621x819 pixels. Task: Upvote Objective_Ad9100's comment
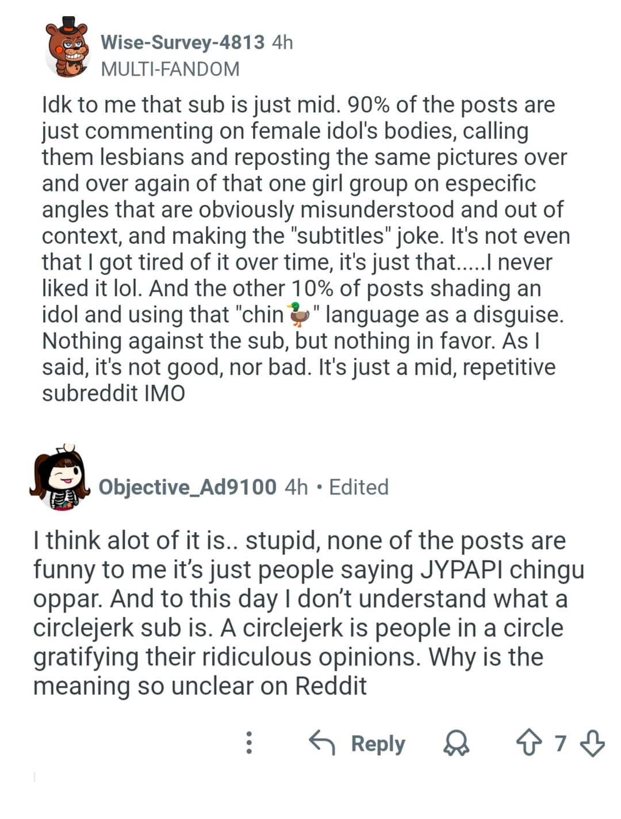coord(528,743)
